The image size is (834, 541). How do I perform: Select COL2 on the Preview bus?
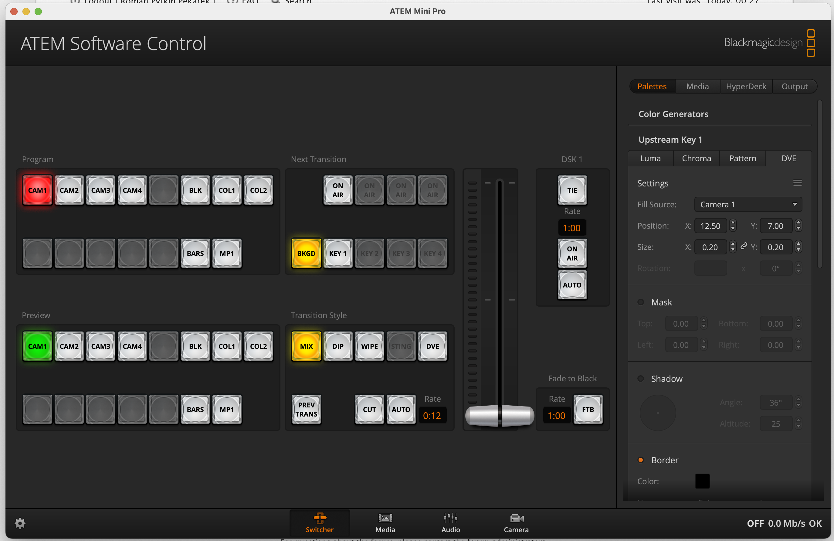[x=258, y=346]
